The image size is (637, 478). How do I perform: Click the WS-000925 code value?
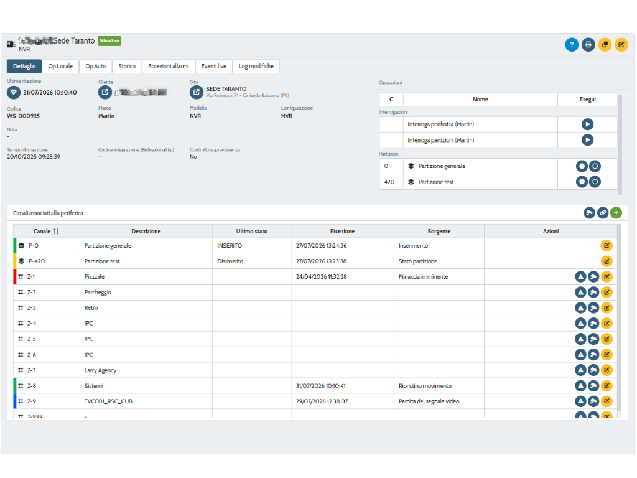(23, 116)
